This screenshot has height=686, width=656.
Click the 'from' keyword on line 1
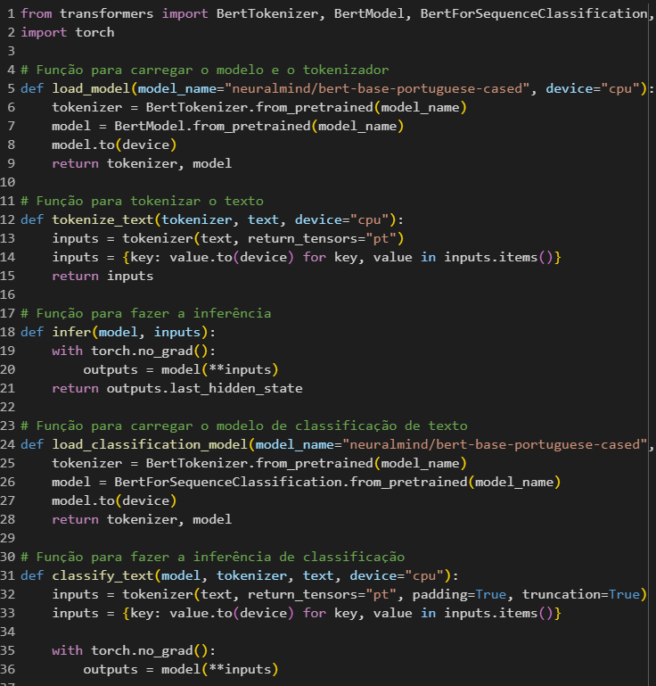click(37, 13)
